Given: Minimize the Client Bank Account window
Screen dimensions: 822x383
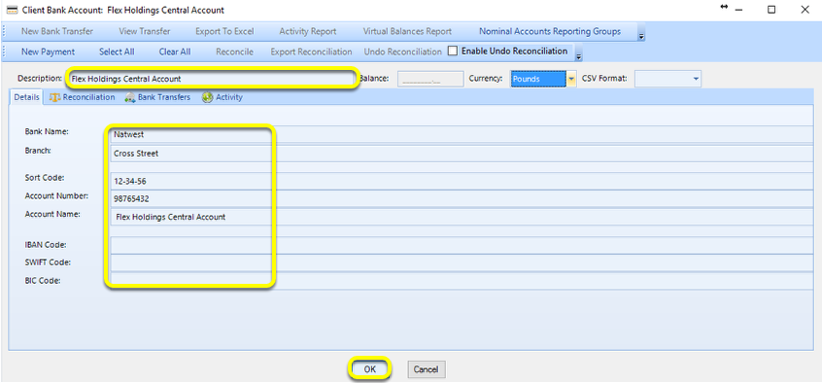Looking at the screenshot, I should 738,10.
